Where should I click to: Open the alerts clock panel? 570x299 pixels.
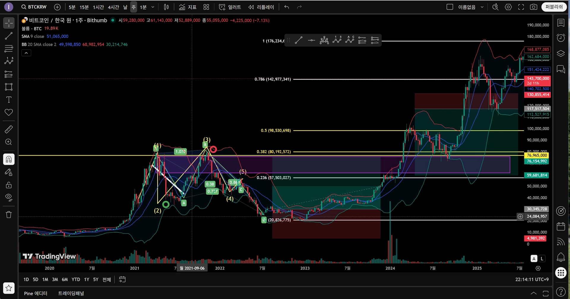pyautogui.click(x=561, y=38)
